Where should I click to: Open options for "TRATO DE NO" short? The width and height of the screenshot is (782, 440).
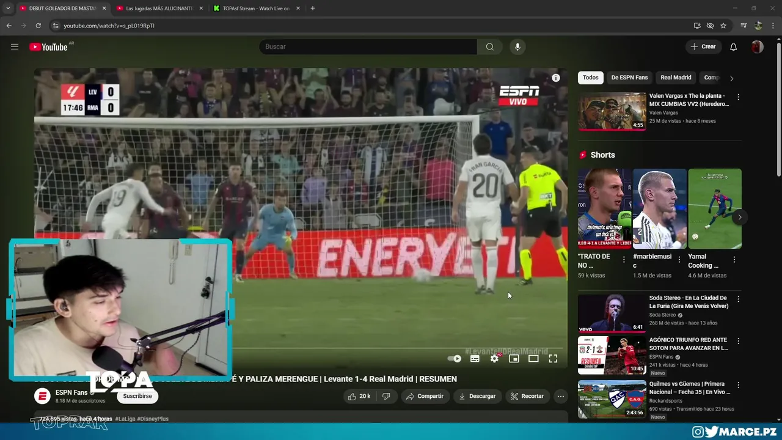624,260
